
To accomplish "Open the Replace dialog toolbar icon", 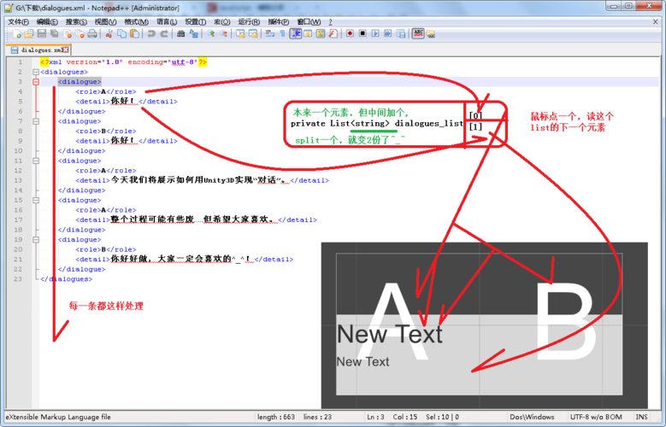I will point(193,33).
